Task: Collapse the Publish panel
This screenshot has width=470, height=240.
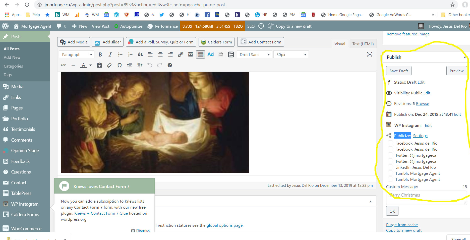Action: click(464, 57)
